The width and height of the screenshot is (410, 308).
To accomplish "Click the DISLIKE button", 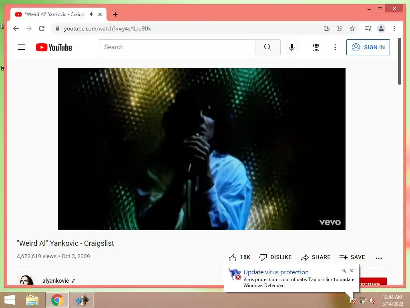I will [275, 257].
